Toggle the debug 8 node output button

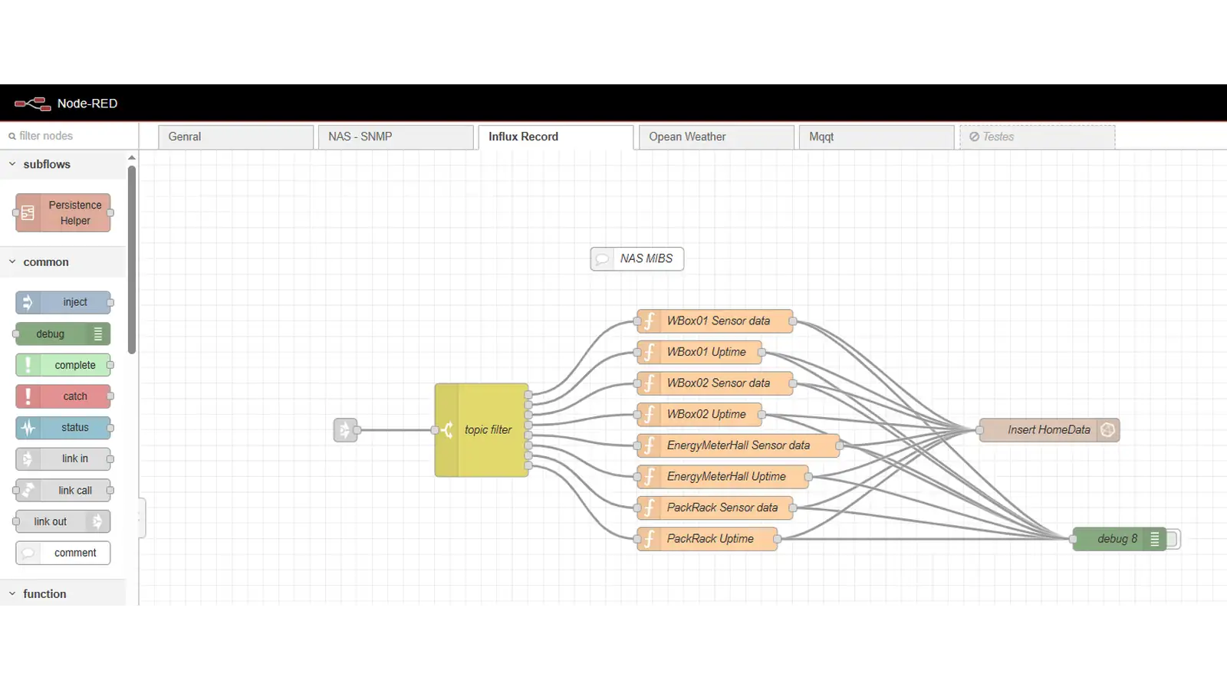pos(1173,539)
